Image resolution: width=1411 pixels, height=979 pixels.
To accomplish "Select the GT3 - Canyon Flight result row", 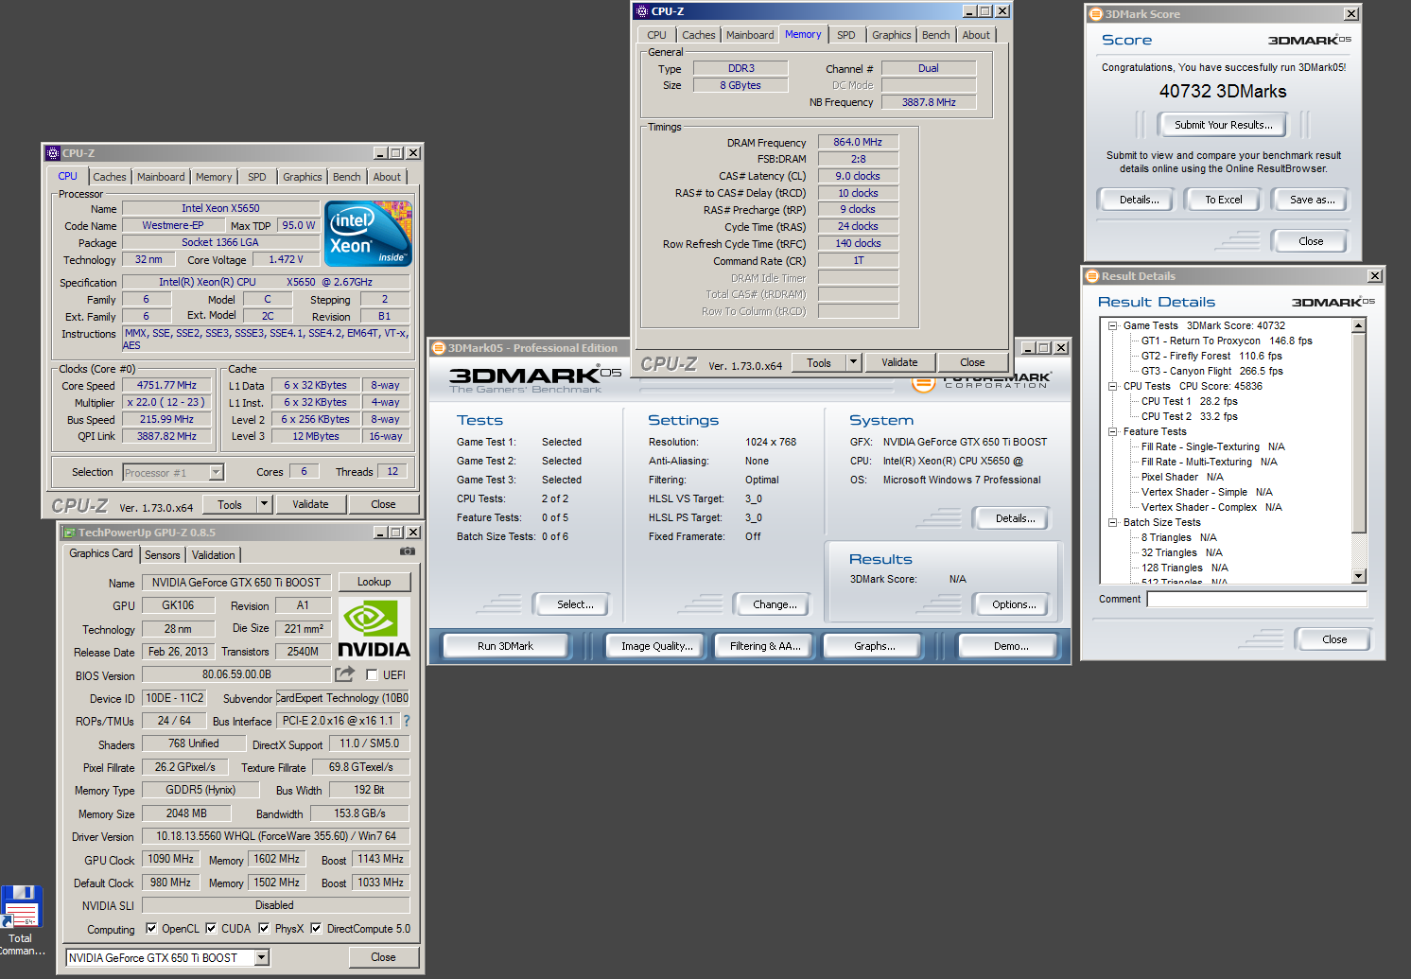I will 1211,371.
